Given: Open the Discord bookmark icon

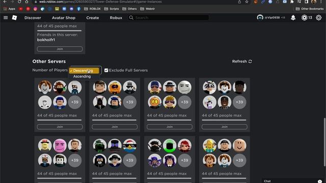Looking at the screenshot, I should tap(71, 9).
